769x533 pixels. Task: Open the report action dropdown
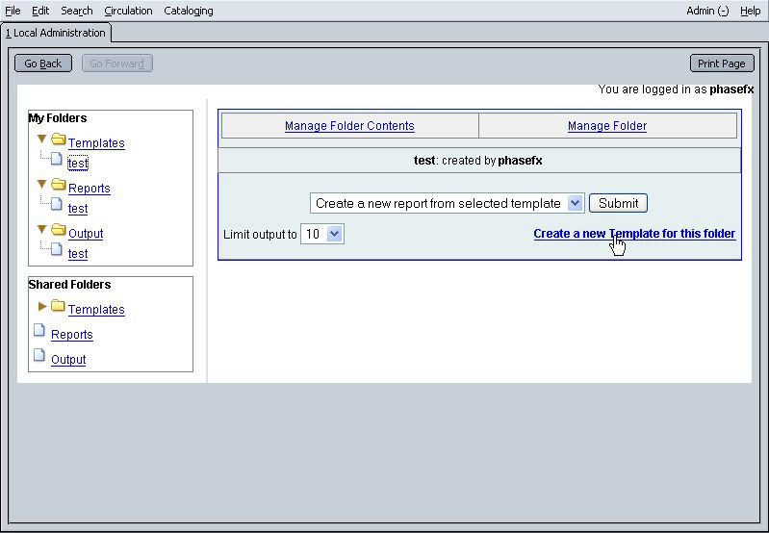point(575,203)
